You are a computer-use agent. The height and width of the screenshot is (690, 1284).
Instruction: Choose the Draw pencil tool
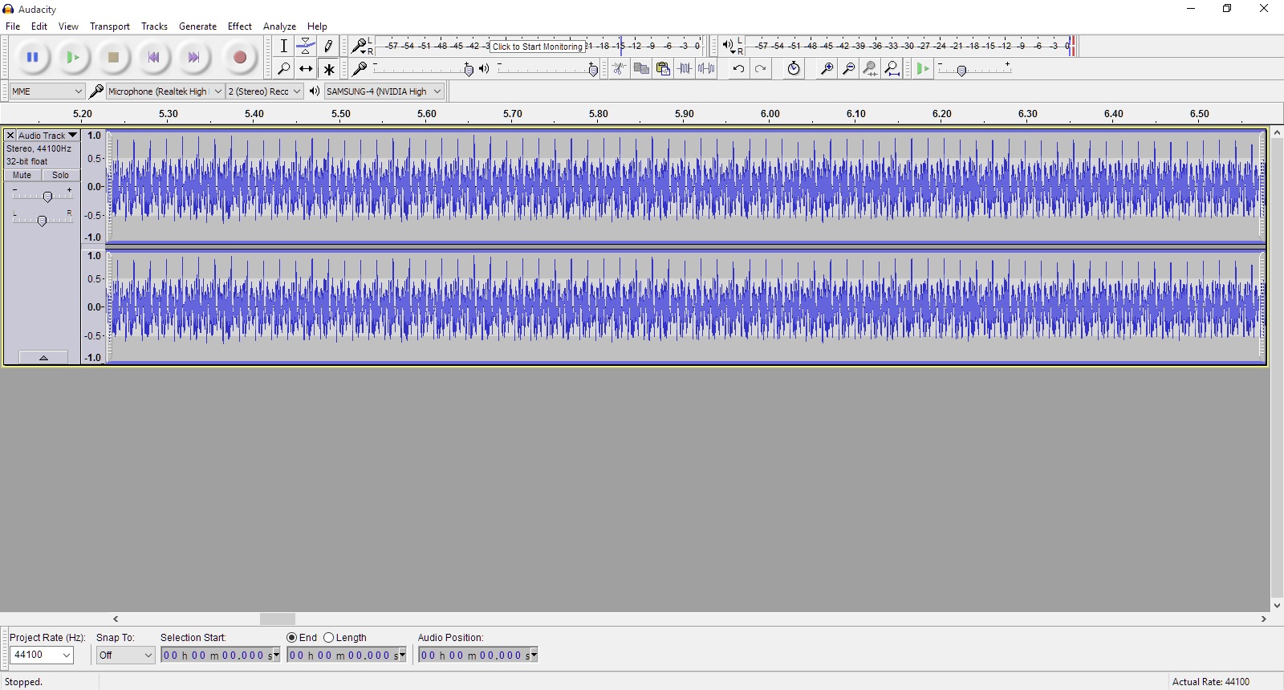[x=328, y=46]
